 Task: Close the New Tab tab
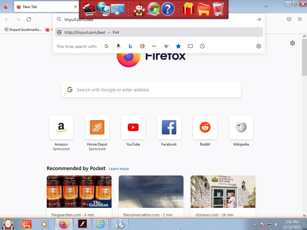[75, 7]
